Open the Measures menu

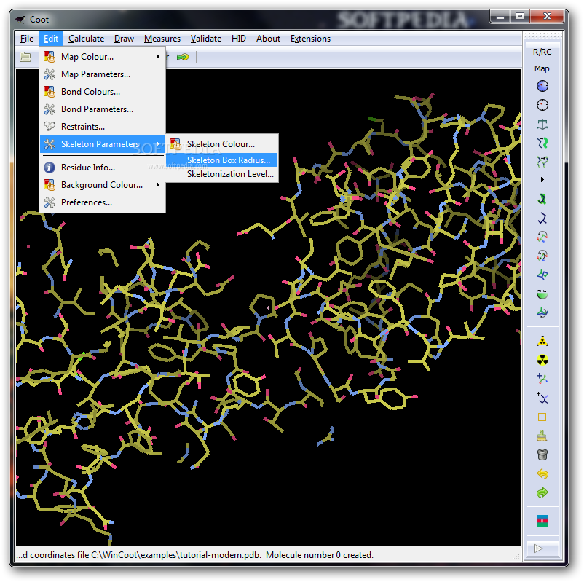(162, 39)
